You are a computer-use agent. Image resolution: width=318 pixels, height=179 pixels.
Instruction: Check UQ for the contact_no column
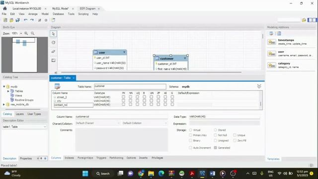click(x=137, y=104)
